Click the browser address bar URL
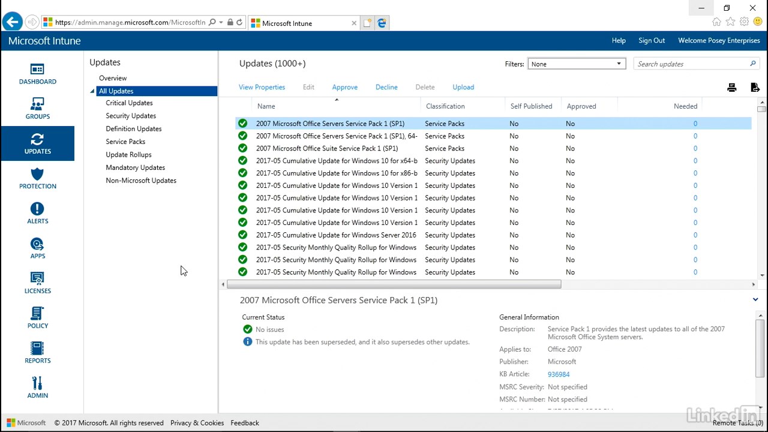768x432 pixels. pyautogui.click(x=130, y=23)
